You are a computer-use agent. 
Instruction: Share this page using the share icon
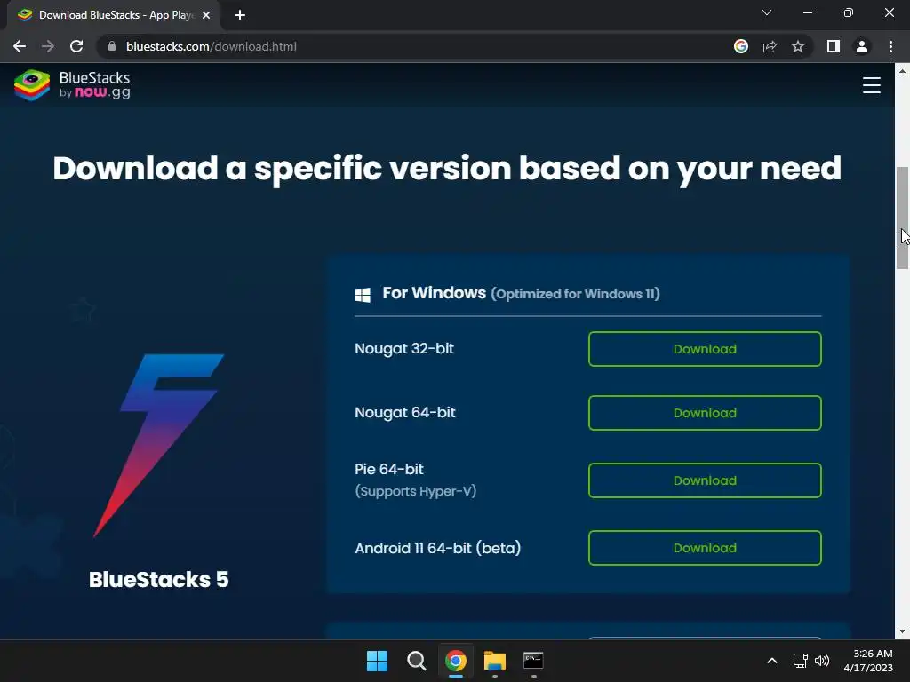(x=770, y=46)
